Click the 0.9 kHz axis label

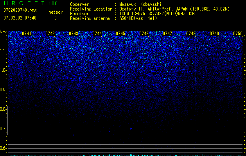[4, 90]
